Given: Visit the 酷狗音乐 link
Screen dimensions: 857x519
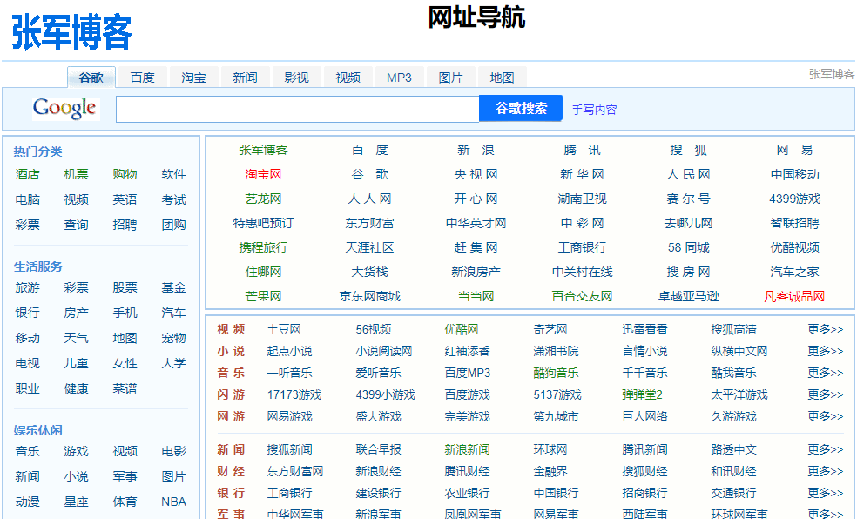Looking at the screenshot, I should (x=557, y=373).
